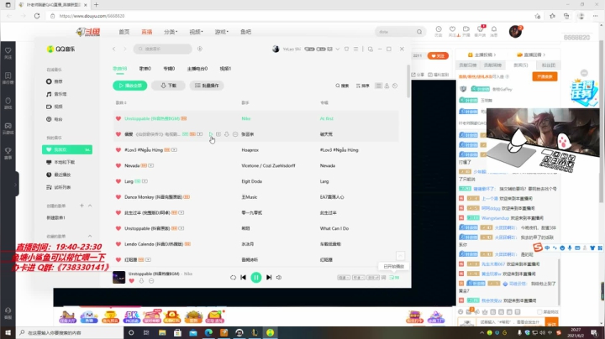Unlike the Dance Monkey song heart

tap(118, 197)
